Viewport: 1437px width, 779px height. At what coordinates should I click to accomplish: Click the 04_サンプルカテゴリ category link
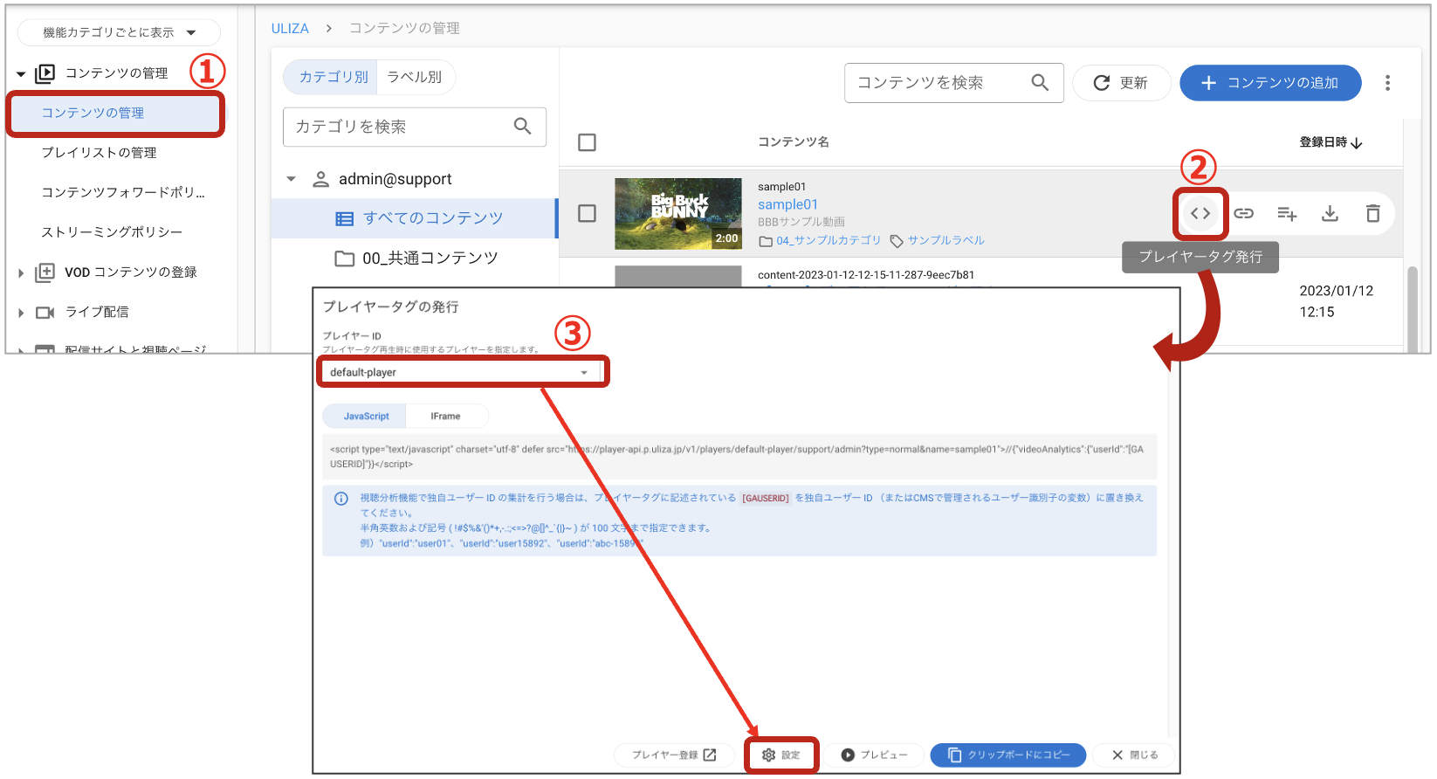click(x=829, y=241)
